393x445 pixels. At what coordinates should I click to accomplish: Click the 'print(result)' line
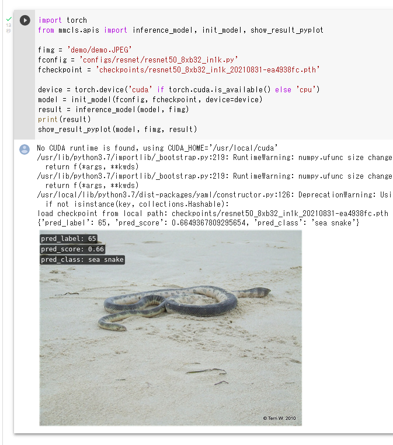tap(64, 120)
